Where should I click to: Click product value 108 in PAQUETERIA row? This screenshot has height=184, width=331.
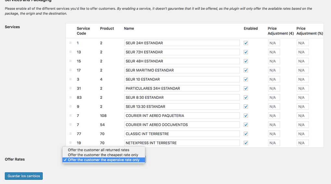[103, 116]
